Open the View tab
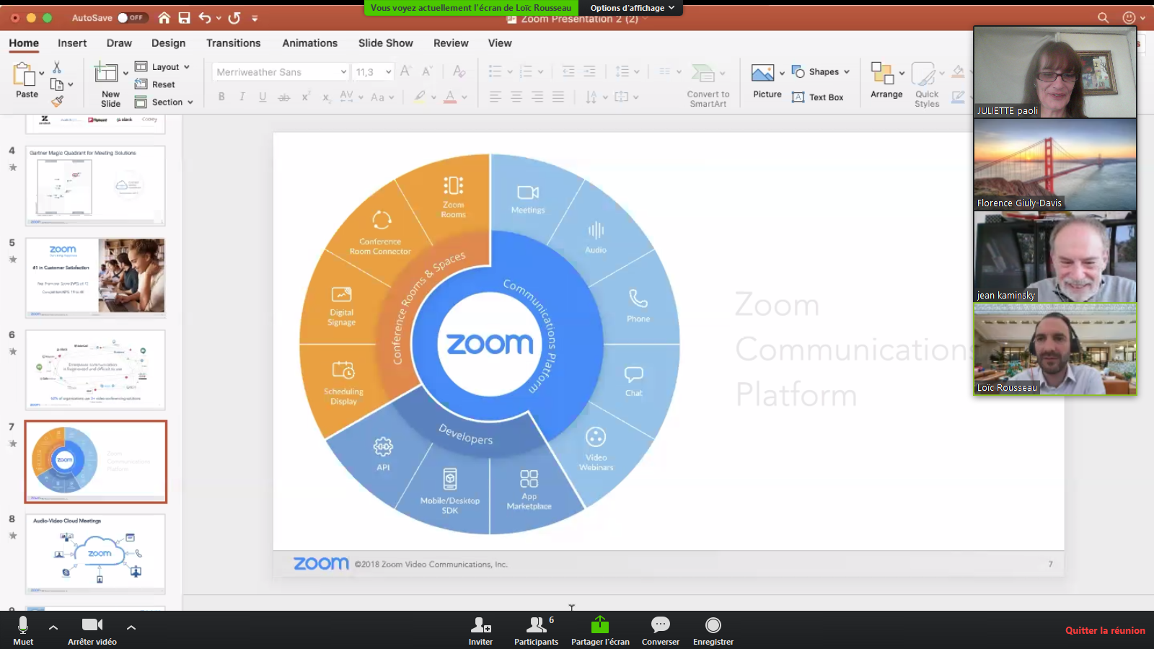This screenshot has height=649, width=1154. pyautogui.click(x=500, y=43)
